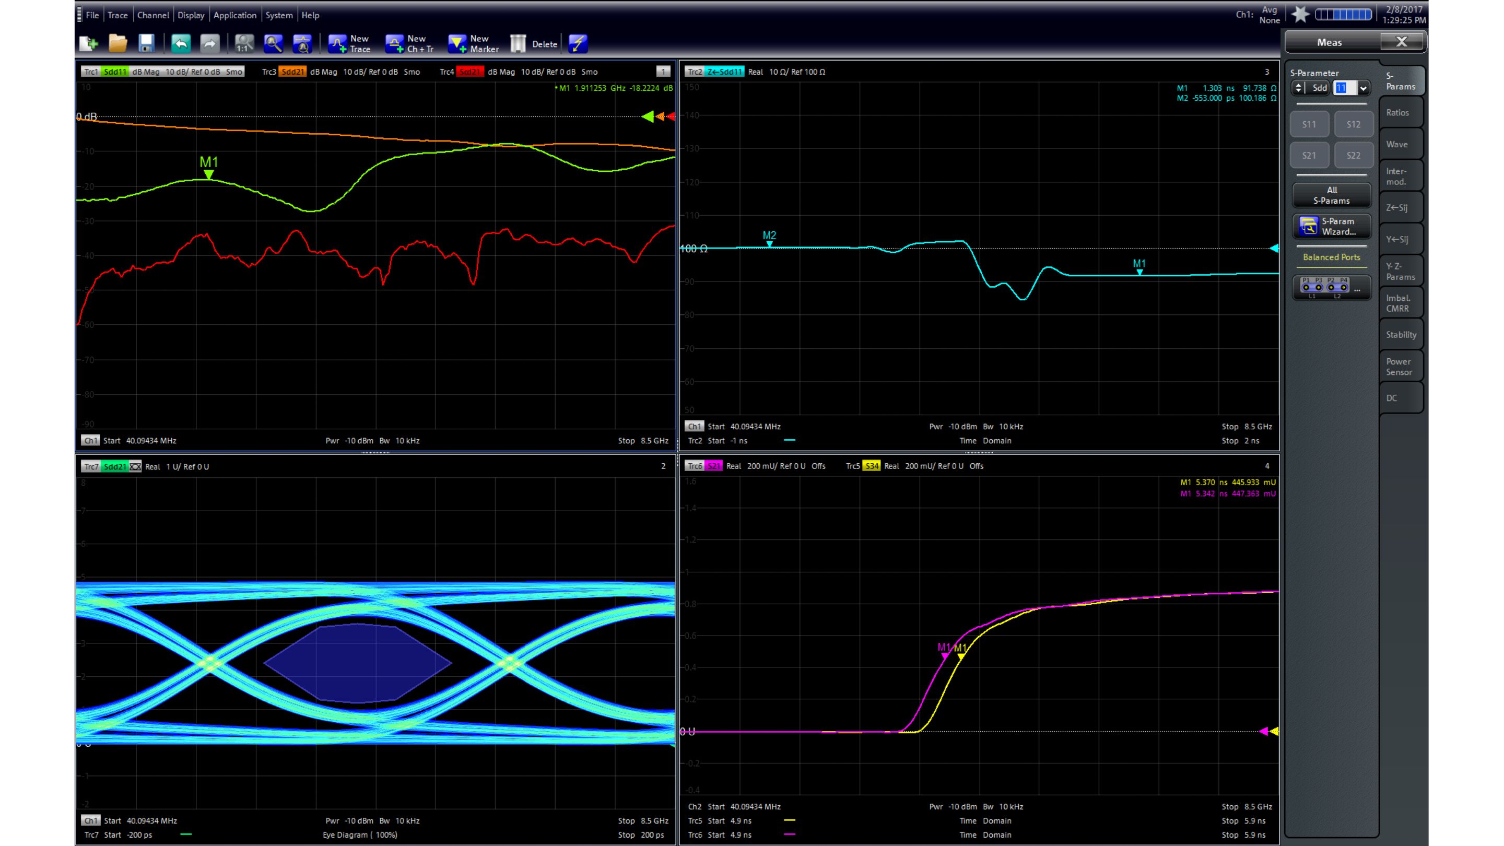Click the open folder Recall icon

click(118, 44)
